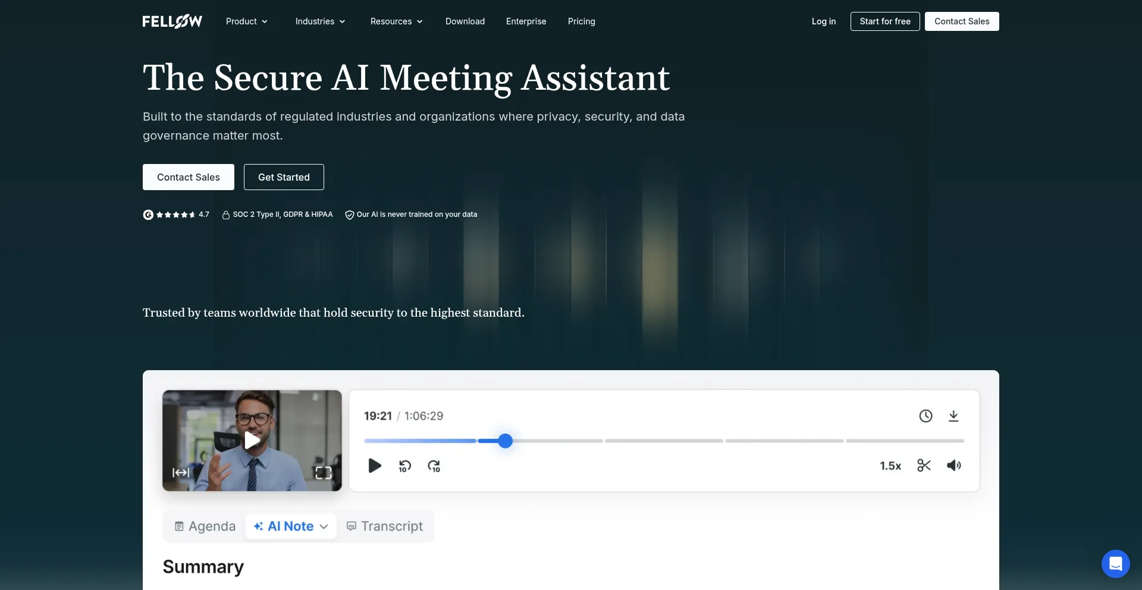Click the clock icon in the player

(x=925, y=416)
